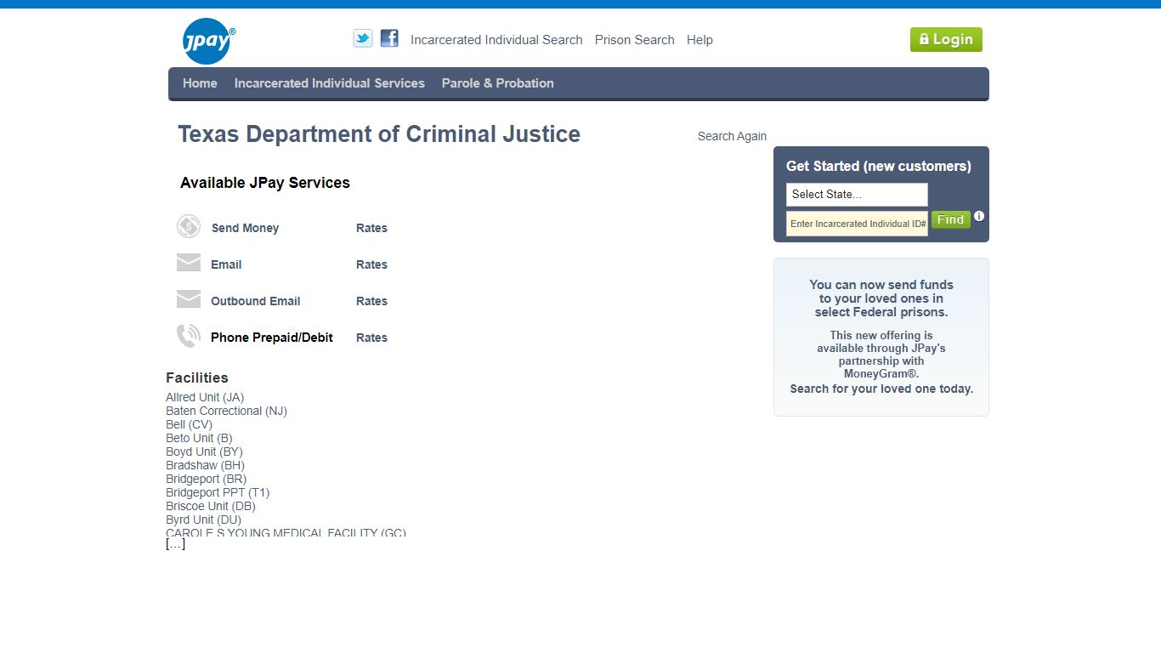Click the green Find button

(950, 219)
